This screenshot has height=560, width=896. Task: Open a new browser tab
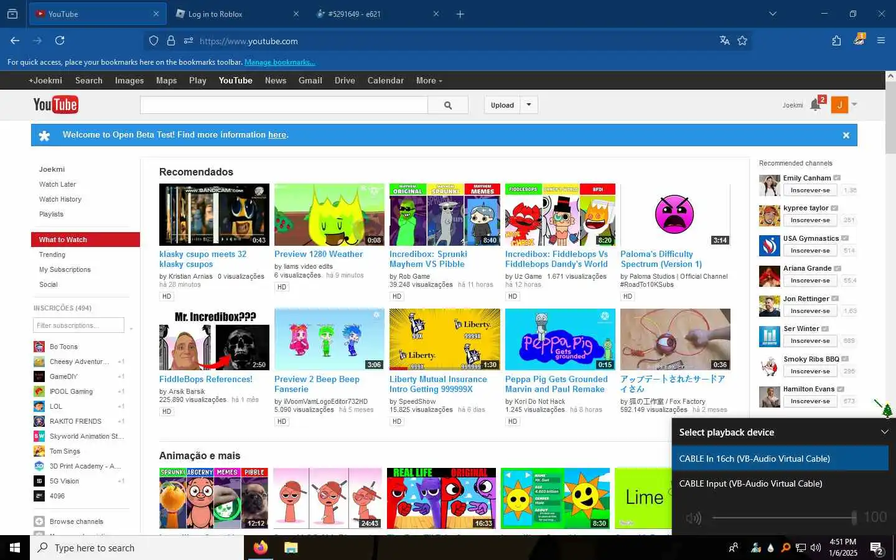pyautogui.click(x=460, y=14)
